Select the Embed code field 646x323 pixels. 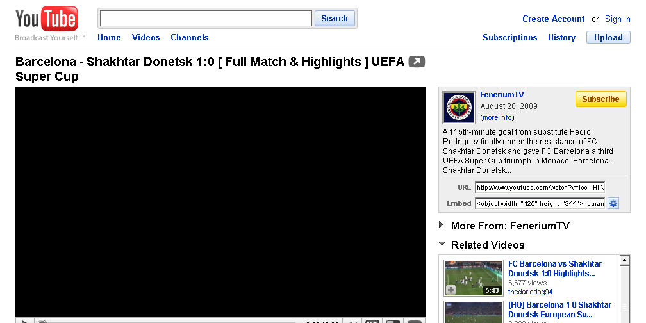click(540, 203)
